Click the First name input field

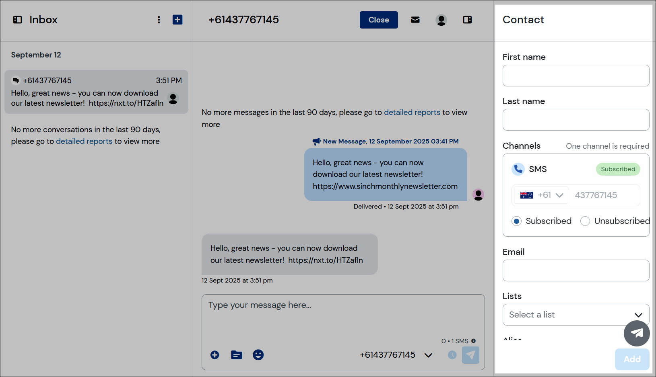(x=576, y=76)
